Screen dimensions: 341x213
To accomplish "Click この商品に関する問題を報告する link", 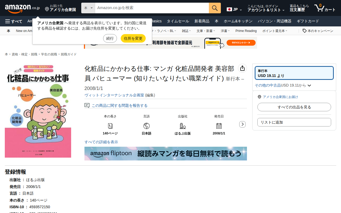I will click(x=120, y=105).
